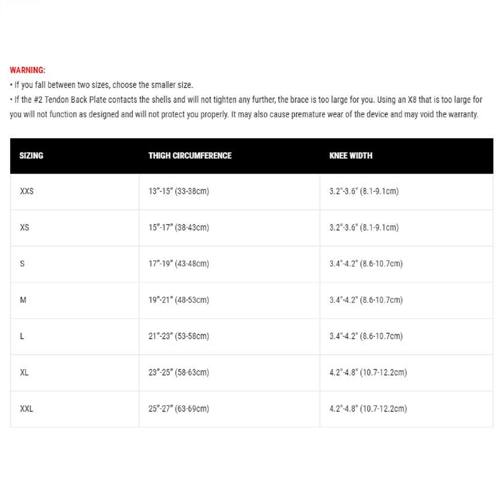This screenshot has height=500, width=500.
Task: Click the KNEE WIDTH column header
Action: (x=351, y=155)
